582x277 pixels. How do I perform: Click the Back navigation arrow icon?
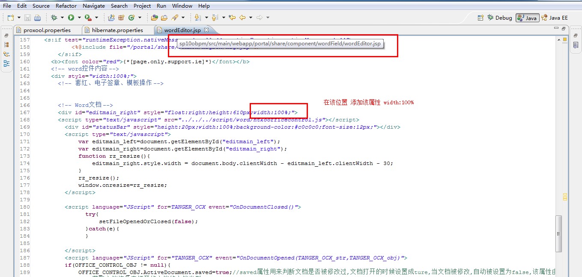[242, 18]
